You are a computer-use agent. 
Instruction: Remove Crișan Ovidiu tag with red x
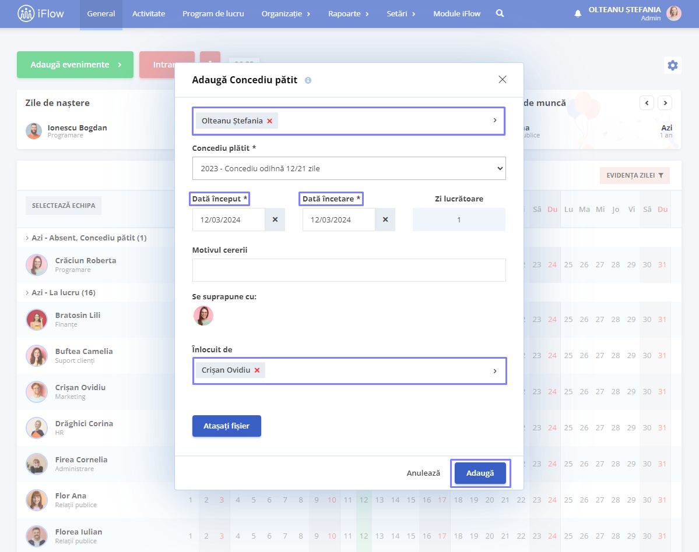pos(257,370)
